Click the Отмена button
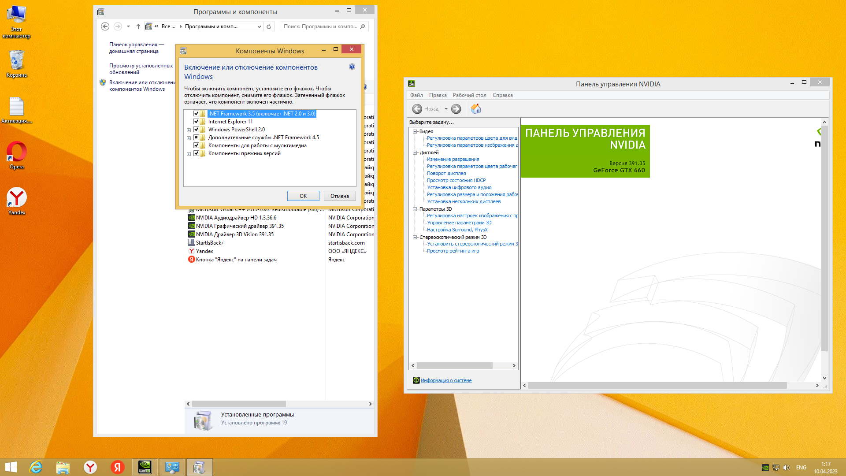The height and width of the screenshot is (476, 846). 339,196
